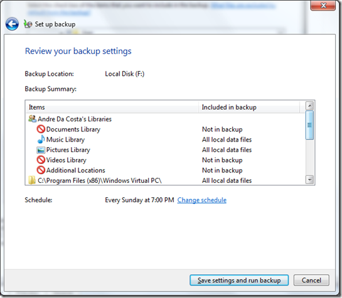The height and width of the screenshot is (298, 342).
Task: Cancel the backup setup
Action: click(x=311, y=280)
